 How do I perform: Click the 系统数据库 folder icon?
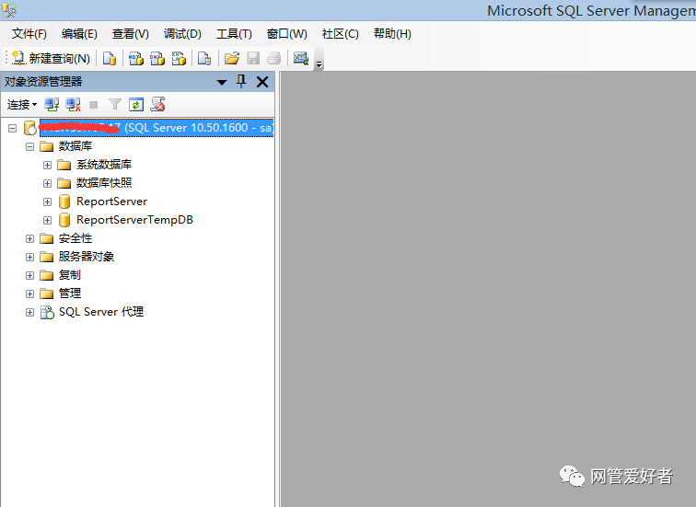click(x=64, y=165)
